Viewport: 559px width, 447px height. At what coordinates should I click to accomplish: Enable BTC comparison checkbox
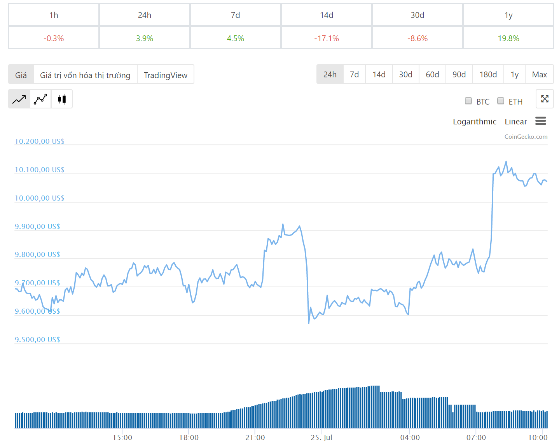coord(468,101)
